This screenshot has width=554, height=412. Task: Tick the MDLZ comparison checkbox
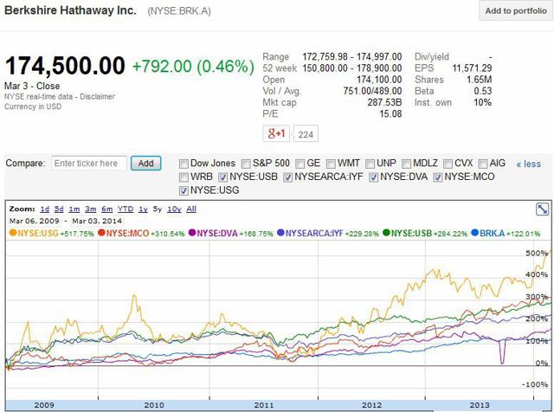(x=406, y=164)
